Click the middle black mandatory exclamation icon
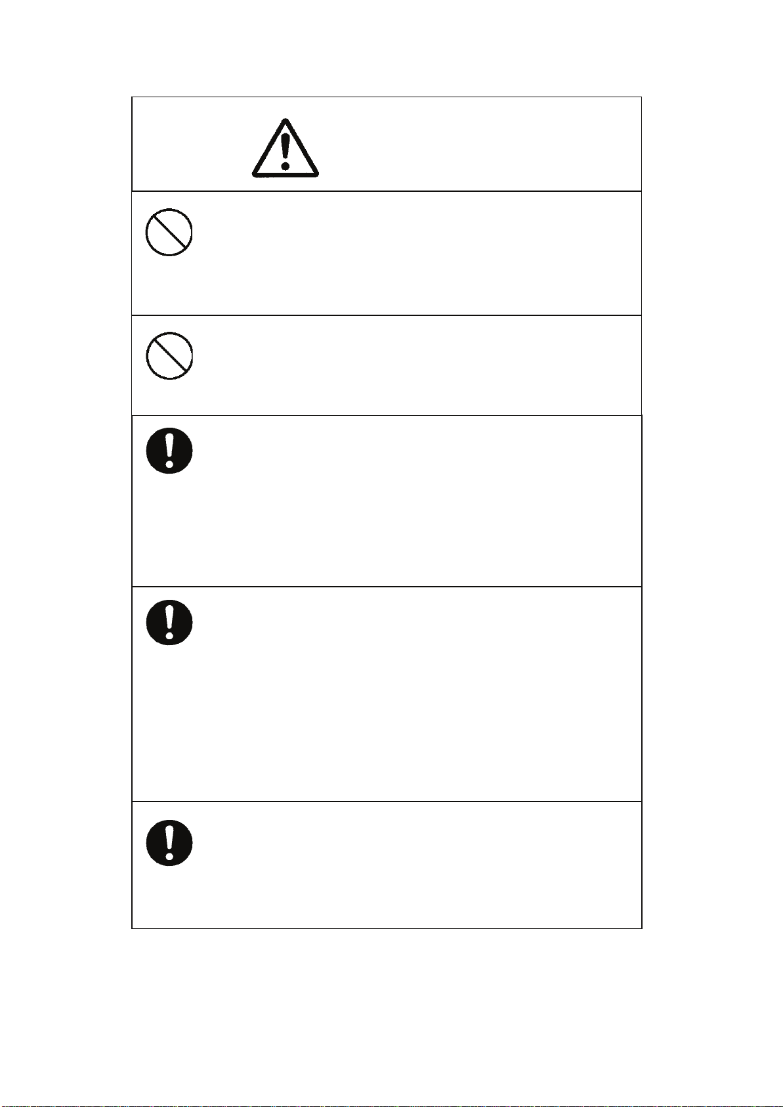 [x=169, y=621]
